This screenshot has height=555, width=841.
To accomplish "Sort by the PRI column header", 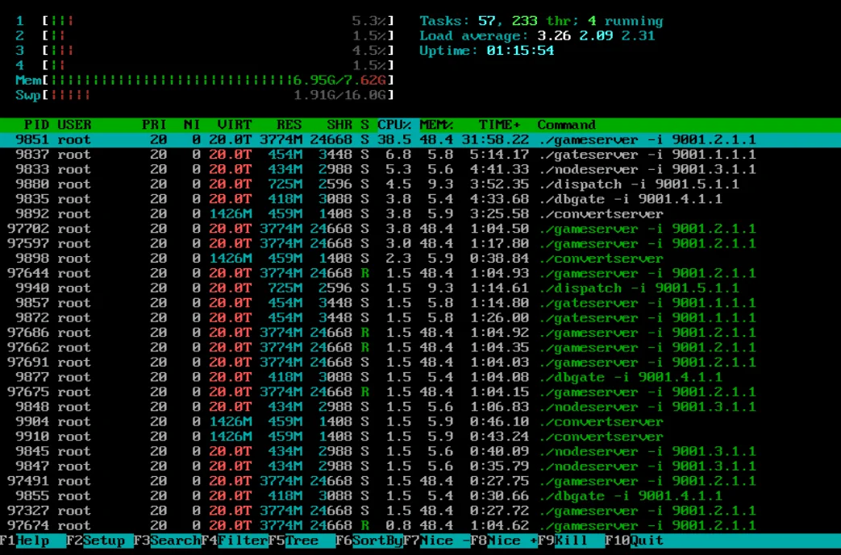I will pyautogui.click(x=154, y=125).
